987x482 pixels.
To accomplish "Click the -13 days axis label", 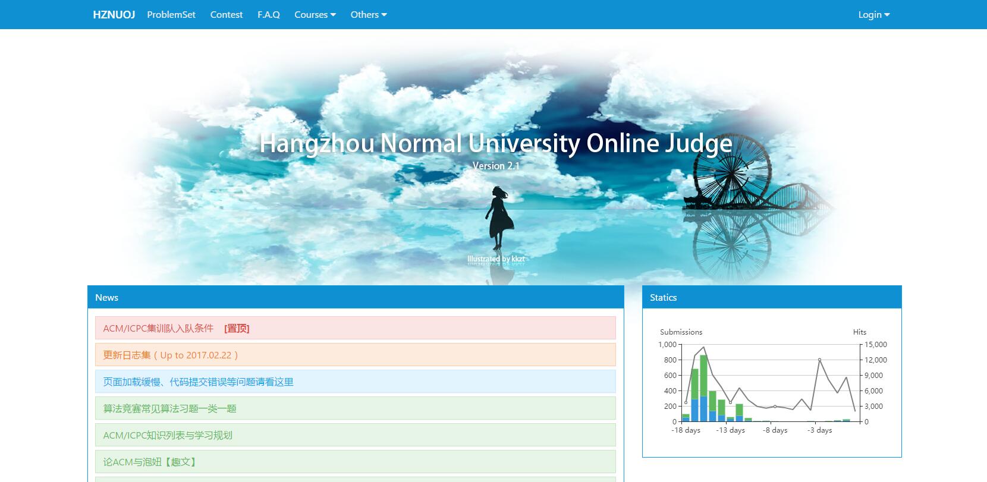I will click(731, 430).
